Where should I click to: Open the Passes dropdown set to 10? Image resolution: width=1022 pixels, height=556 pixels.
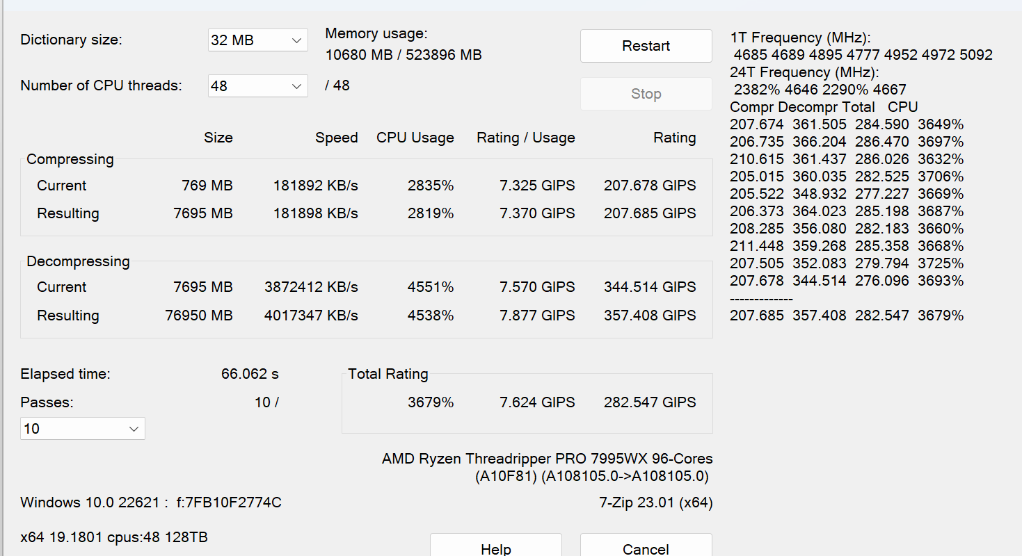(83, 429)
